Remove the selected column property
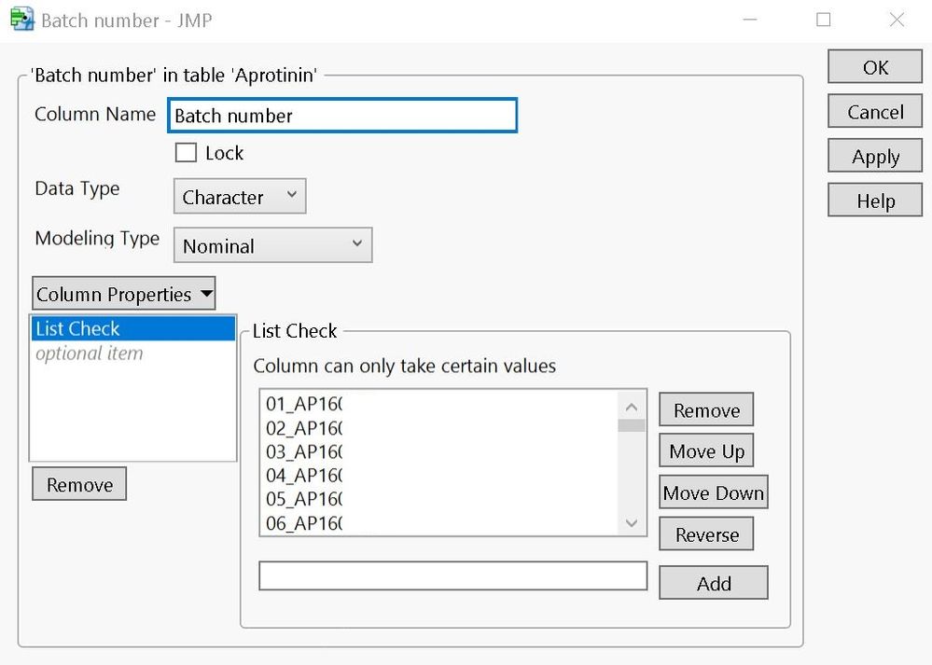Image resolution: width=932 pixels, height=665 pixels. (79, 485)
